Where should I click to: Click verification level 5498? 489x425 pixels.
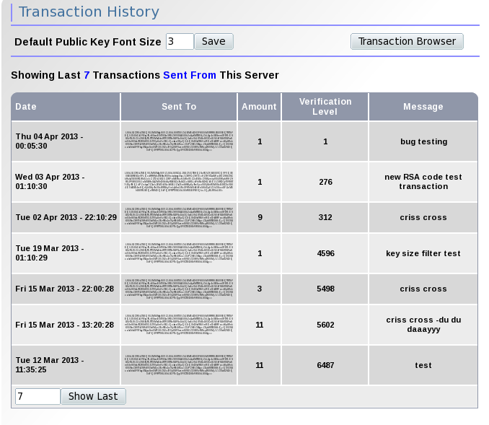325,289
